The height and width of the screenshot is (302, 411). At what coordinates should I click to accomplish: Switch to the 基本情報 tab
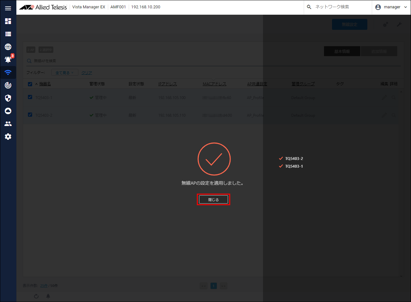[x=342, y=51]
